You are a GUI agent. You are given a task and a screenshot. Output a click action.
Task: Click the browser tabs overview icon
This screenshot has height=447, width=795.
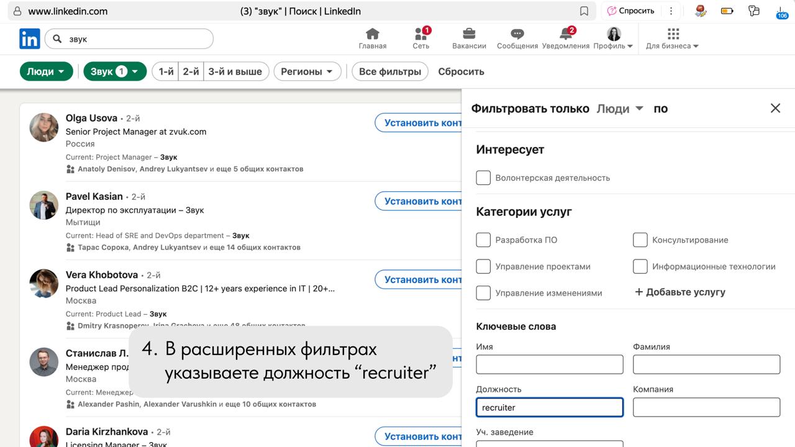[x=754, y=11]
